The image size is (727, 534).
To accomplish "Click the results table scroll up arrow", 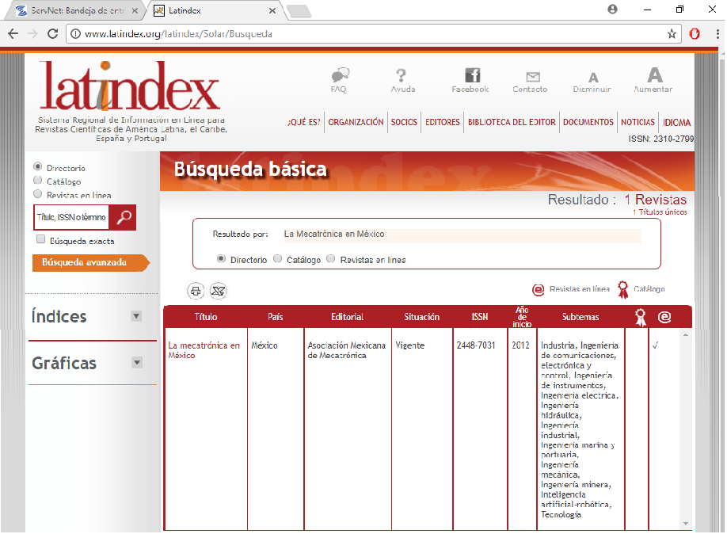I will click(x=686, y=334).
